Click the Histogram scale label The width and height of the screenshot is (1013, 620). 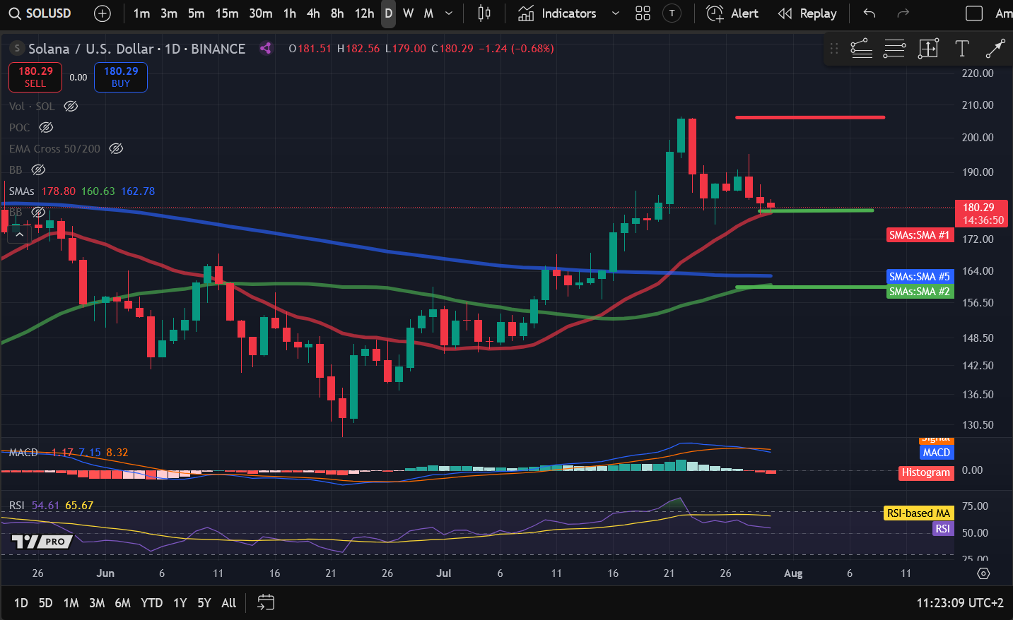(925, 472)
